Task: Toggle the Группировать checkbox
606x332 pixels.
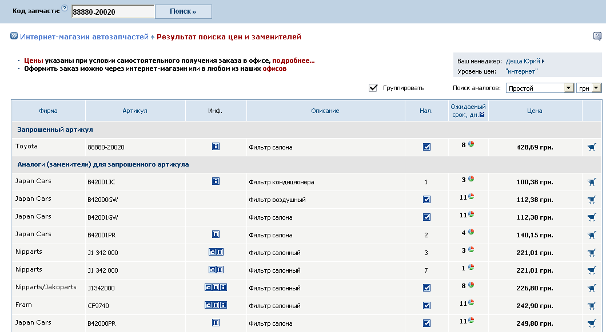Action: click(x=373, y=88)
